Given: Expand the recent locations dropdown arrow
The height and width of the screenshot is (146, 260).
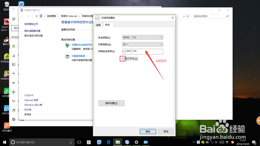Looking at the screenshot, I should tap(32, 16).
